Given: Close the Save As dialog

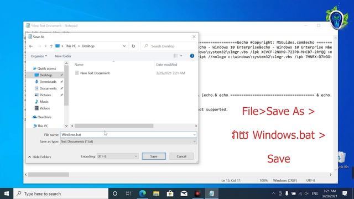Looking at the screenshot, I should point(194,36).
